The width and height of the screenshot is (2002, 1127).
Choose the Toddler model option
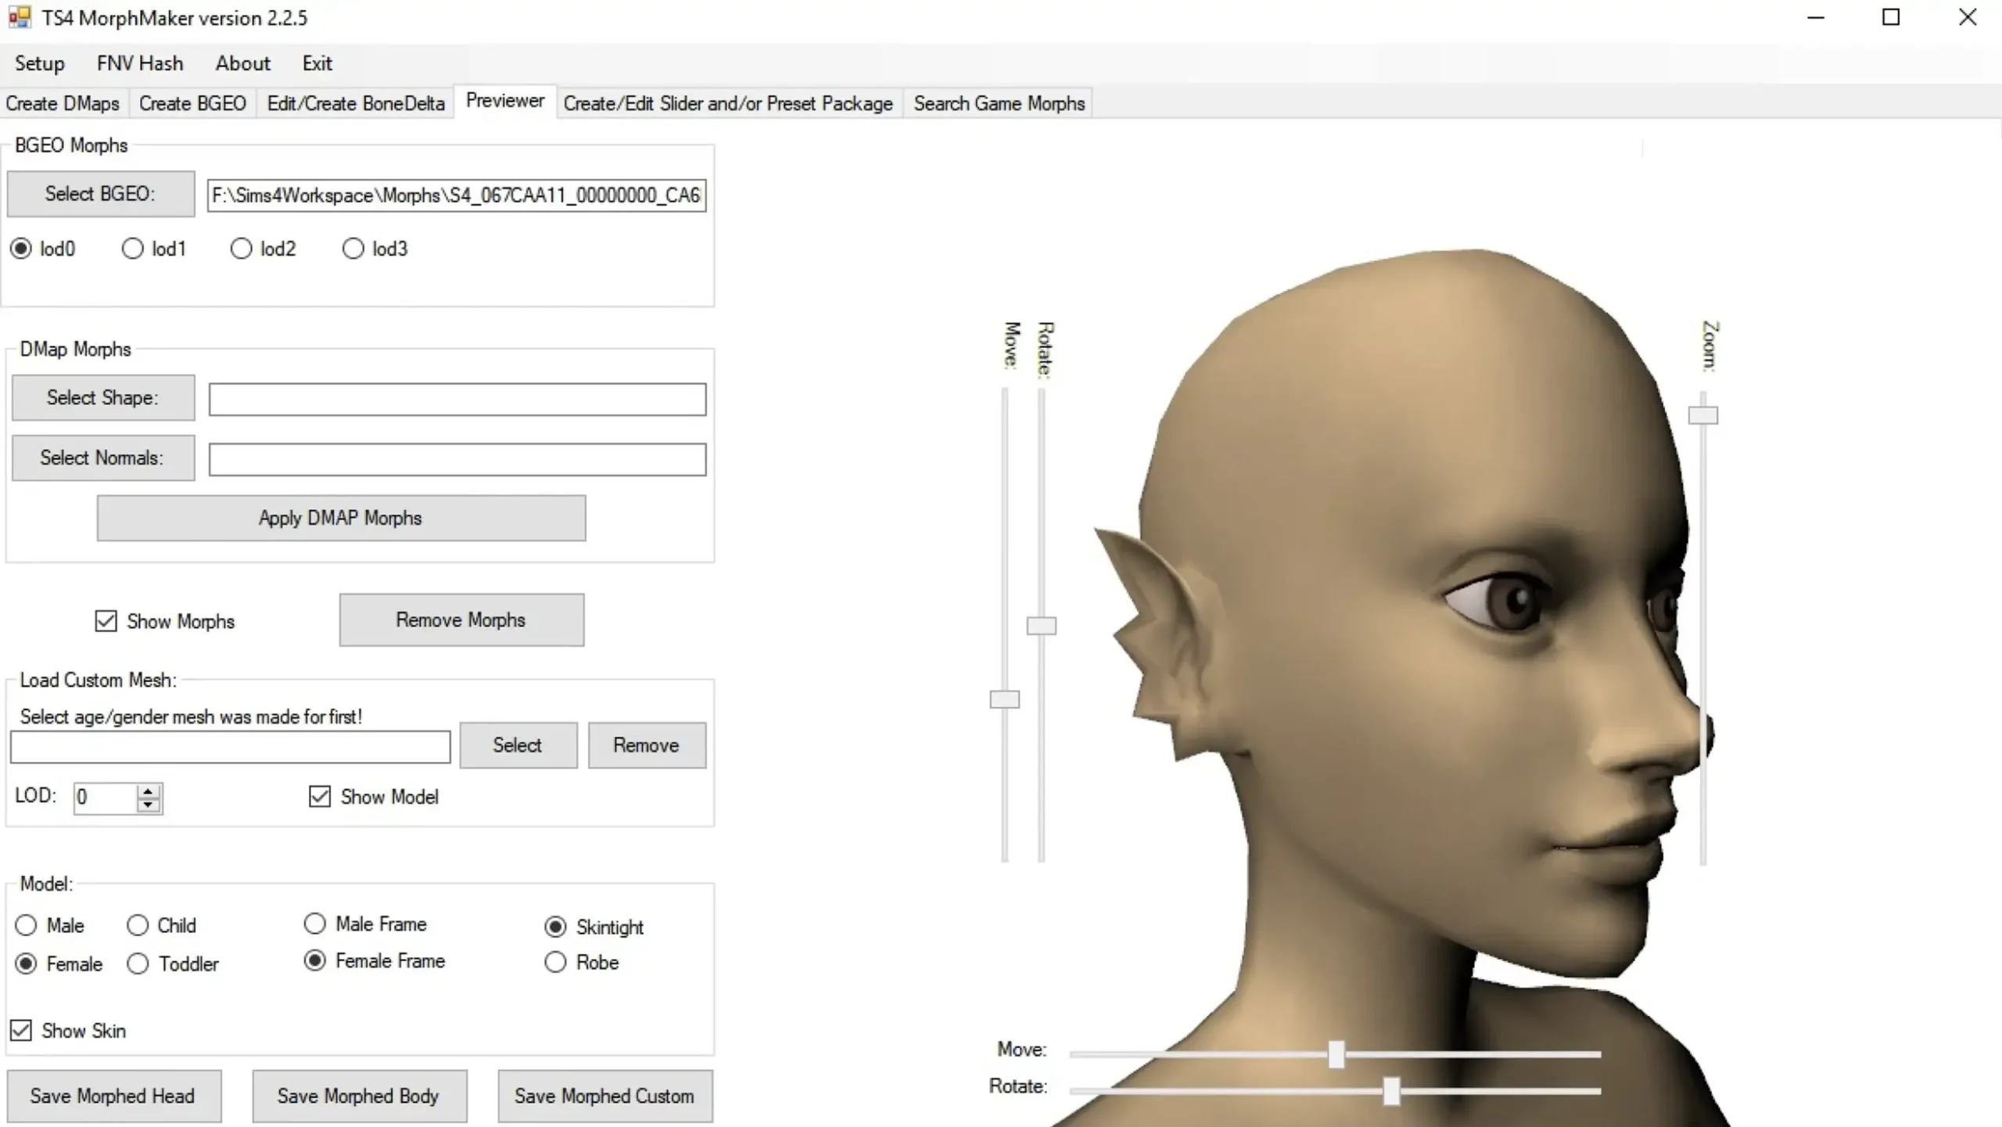138,964
